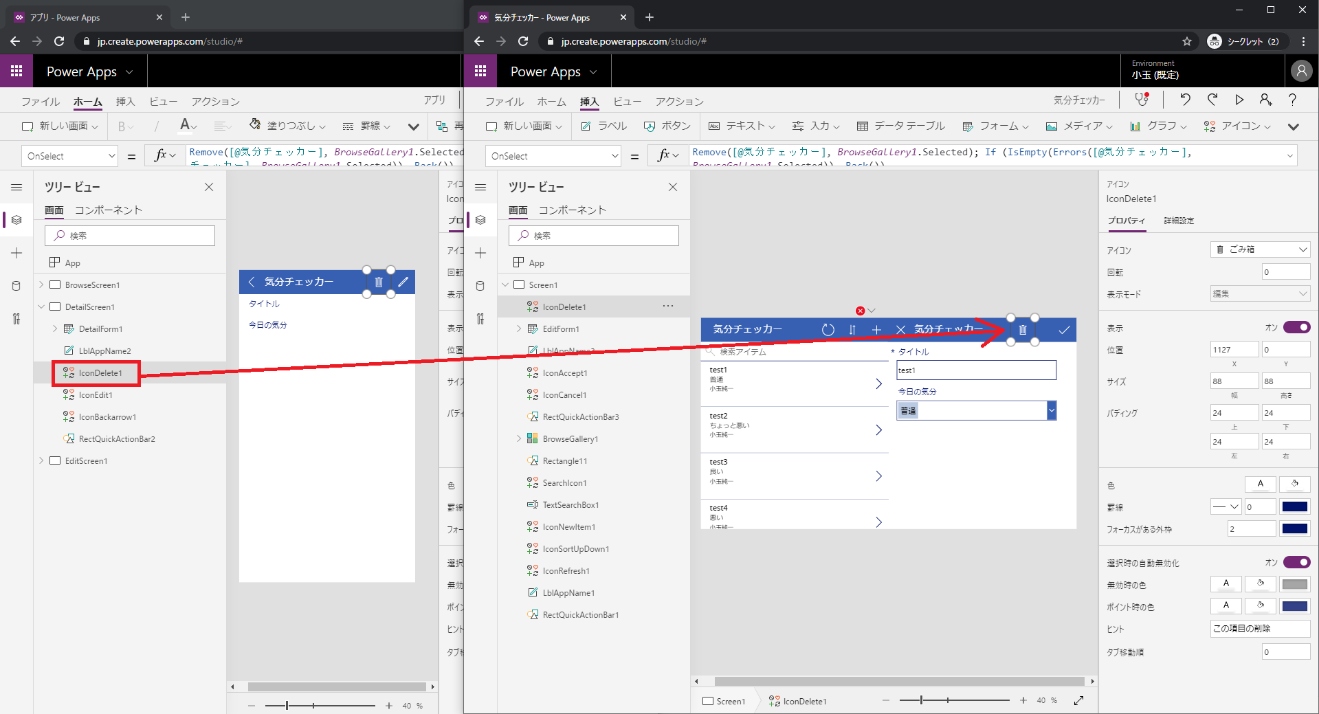
Task: Open the user account avatar
Action: [x=1301, y=71]
